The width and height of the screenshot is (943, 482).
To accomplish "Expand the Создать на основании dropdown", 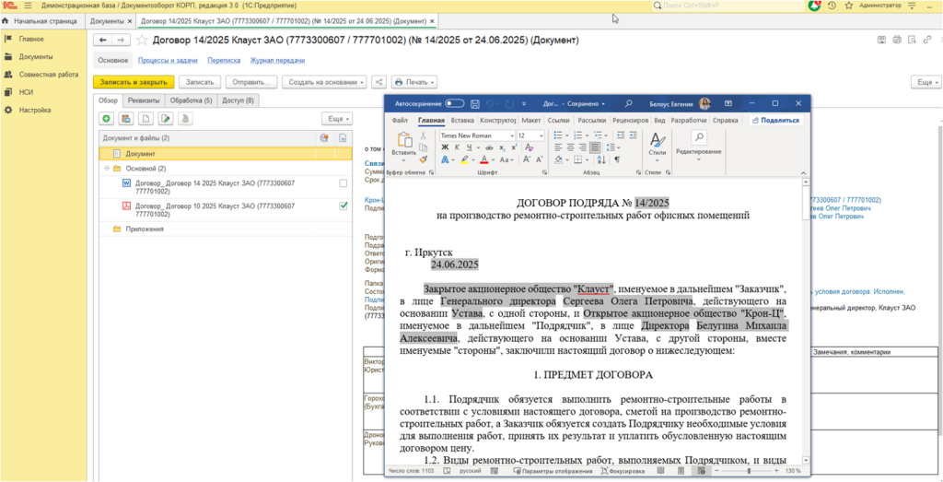I will 323,82.
